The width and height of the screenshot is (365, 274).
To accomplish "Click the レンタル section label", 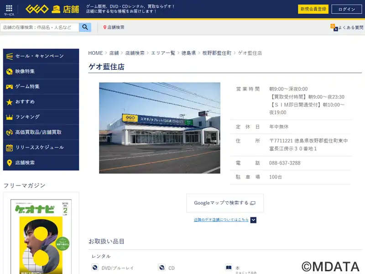I will pos(101,256).
